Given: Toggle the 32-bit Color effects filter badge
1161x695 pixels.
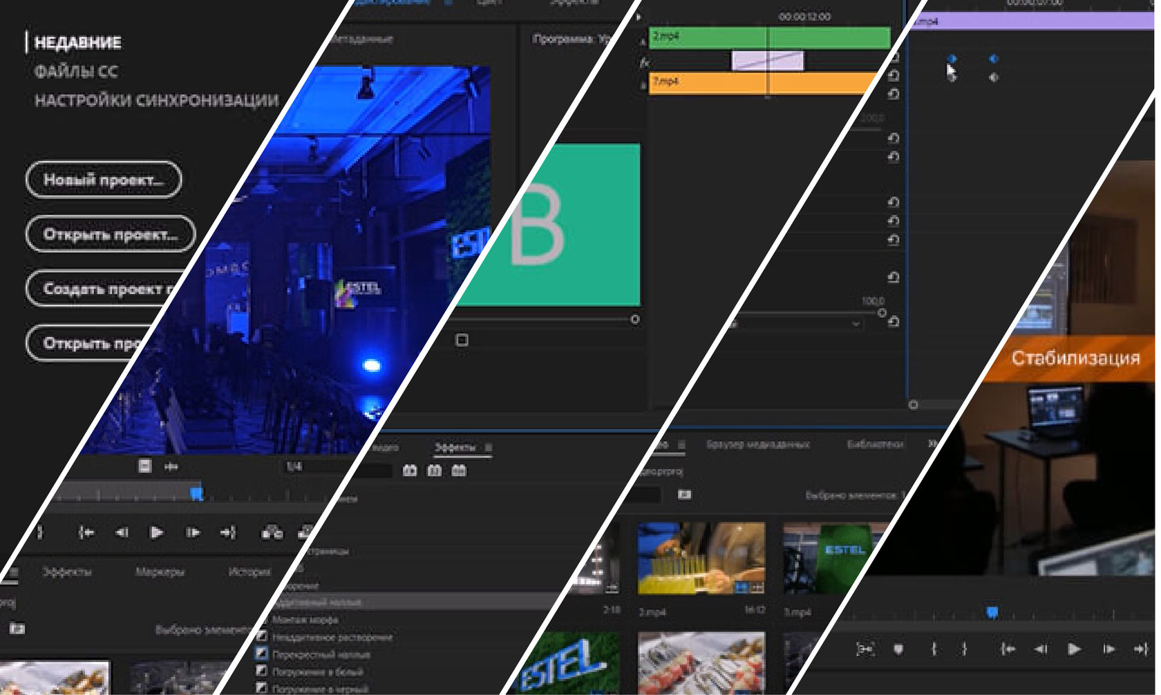Looking at the screenshot, I should point(435,471).
